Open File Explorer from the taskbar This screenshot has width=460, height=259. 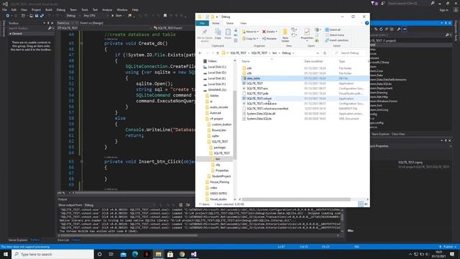click(x=158, y=254)
